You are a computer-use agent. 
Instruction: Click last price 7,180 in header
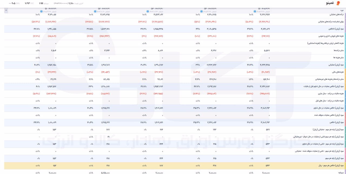click(71, 3)
